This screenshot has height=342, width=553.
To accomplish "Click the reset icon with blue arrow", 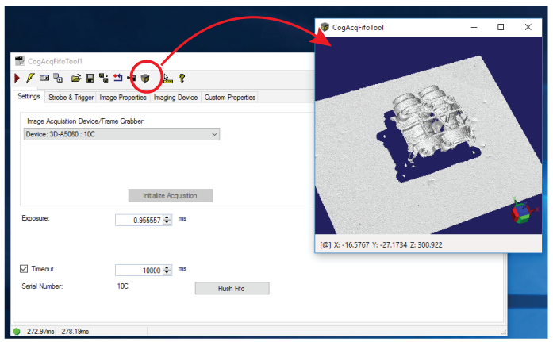I will pos(117,78).
